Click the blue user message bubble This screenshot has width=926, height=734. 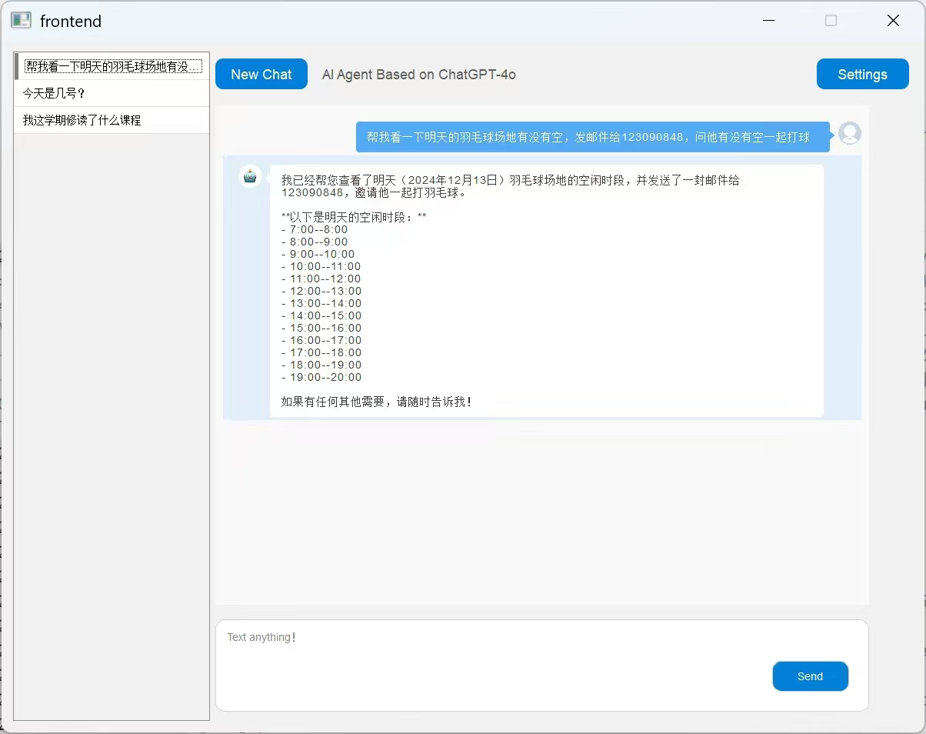click(588, 137)
